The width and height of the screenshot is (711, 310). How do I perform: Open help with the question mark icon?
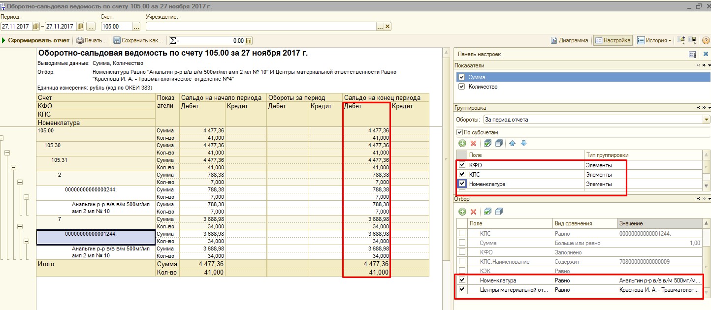[x=706, y=41]
